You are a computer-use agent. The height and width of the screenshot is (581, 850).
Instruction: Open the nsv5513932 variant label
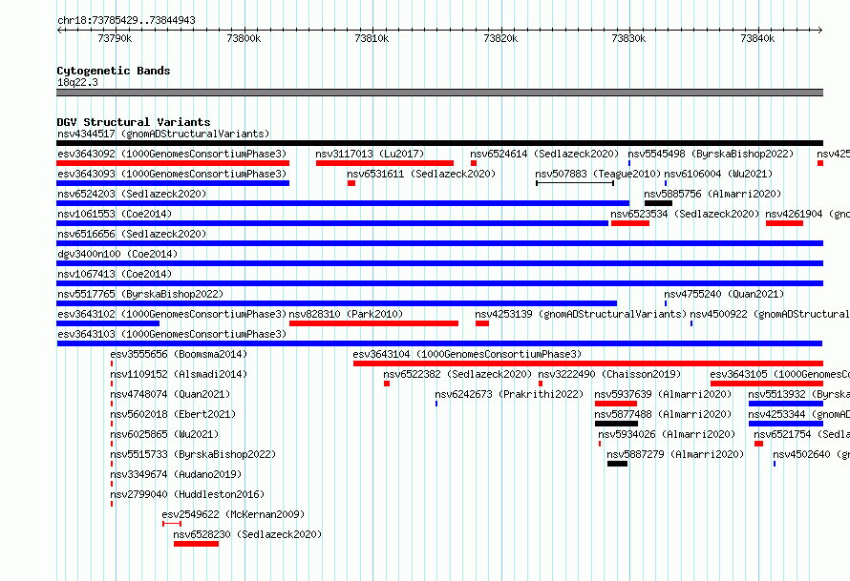point(798,394)
